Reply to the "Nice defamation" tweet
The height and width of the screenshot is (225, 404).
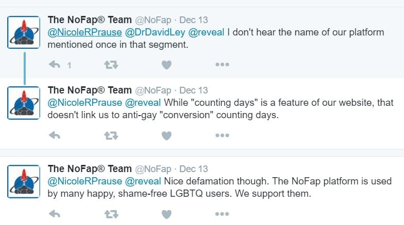[55, 214]
